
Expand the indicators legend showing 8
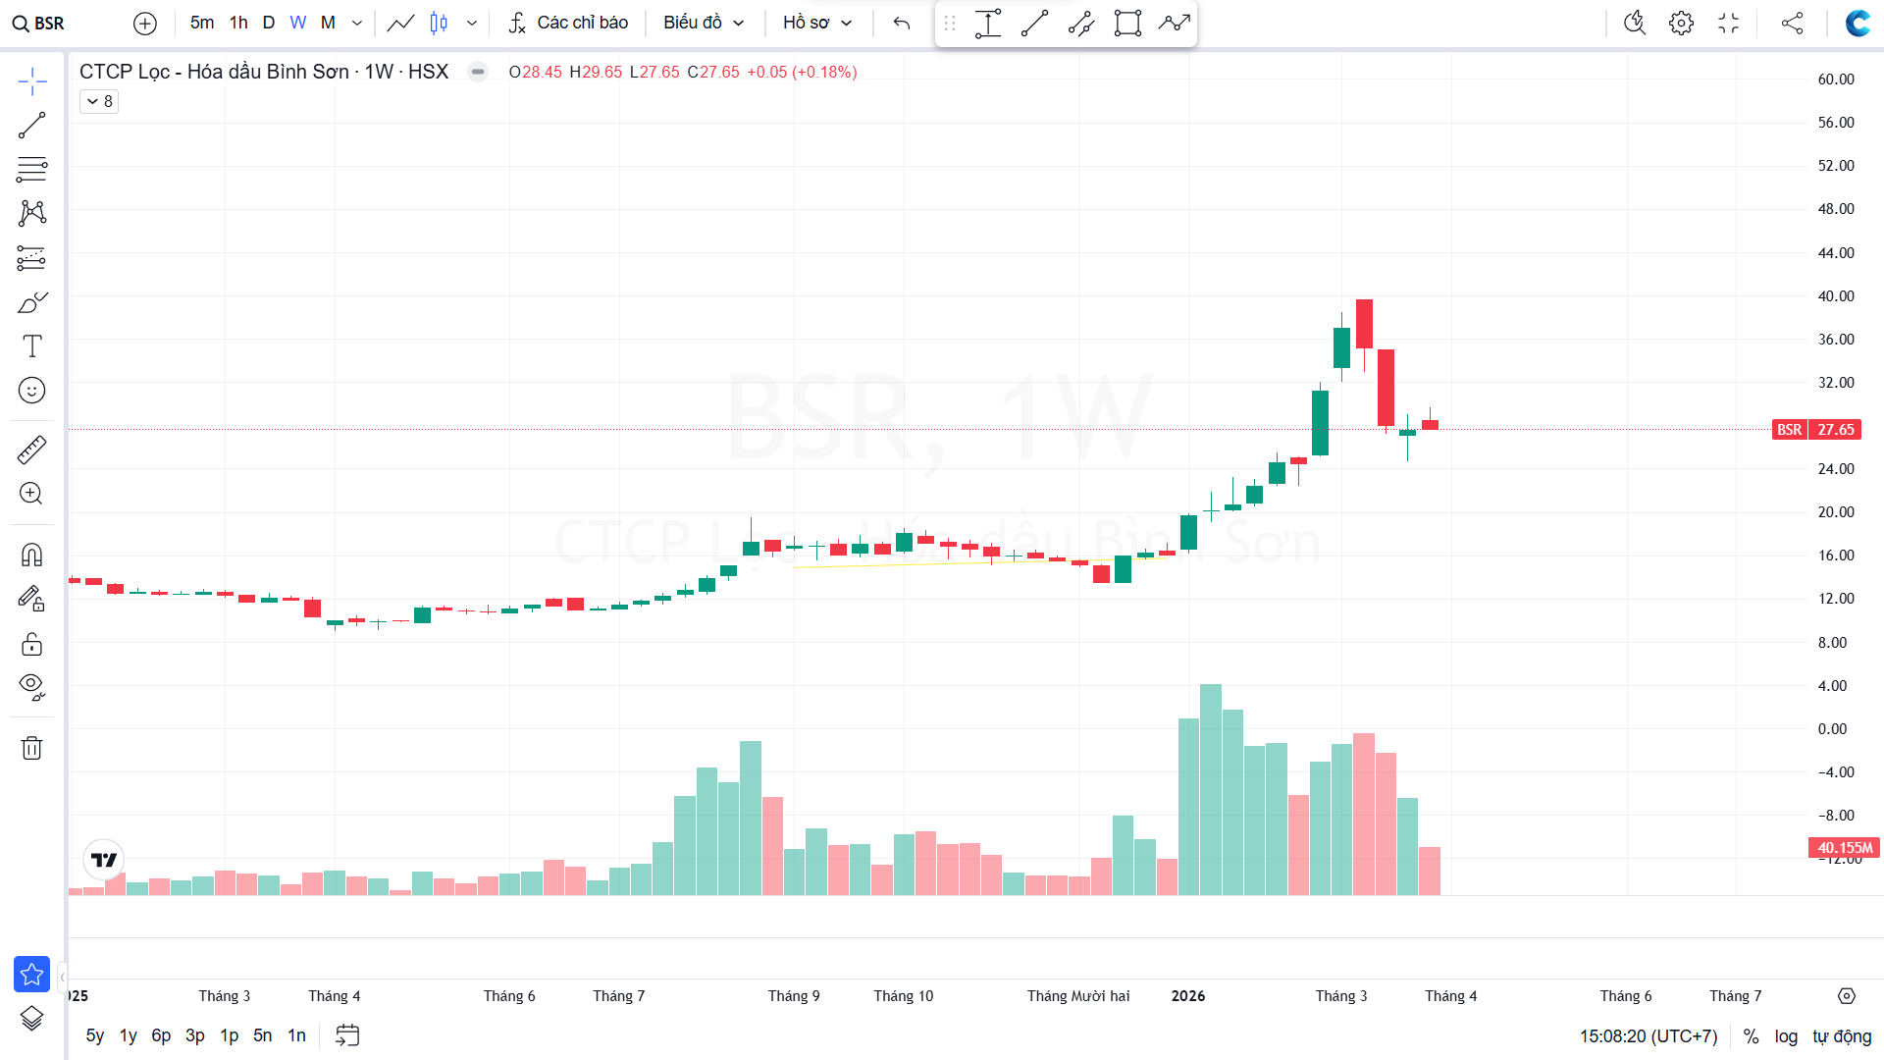coord(99,101)
